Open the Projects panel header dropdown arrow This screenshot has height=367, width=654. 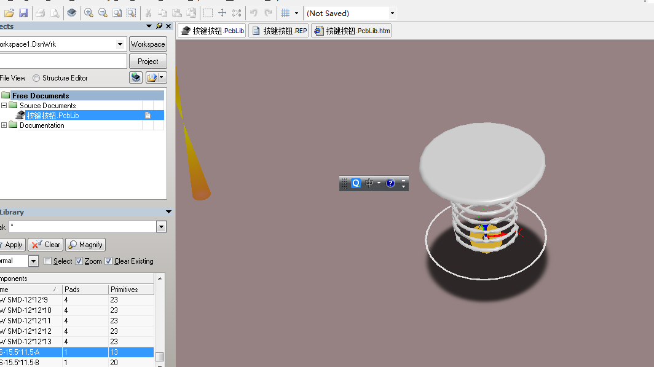(x=149, y=26)
